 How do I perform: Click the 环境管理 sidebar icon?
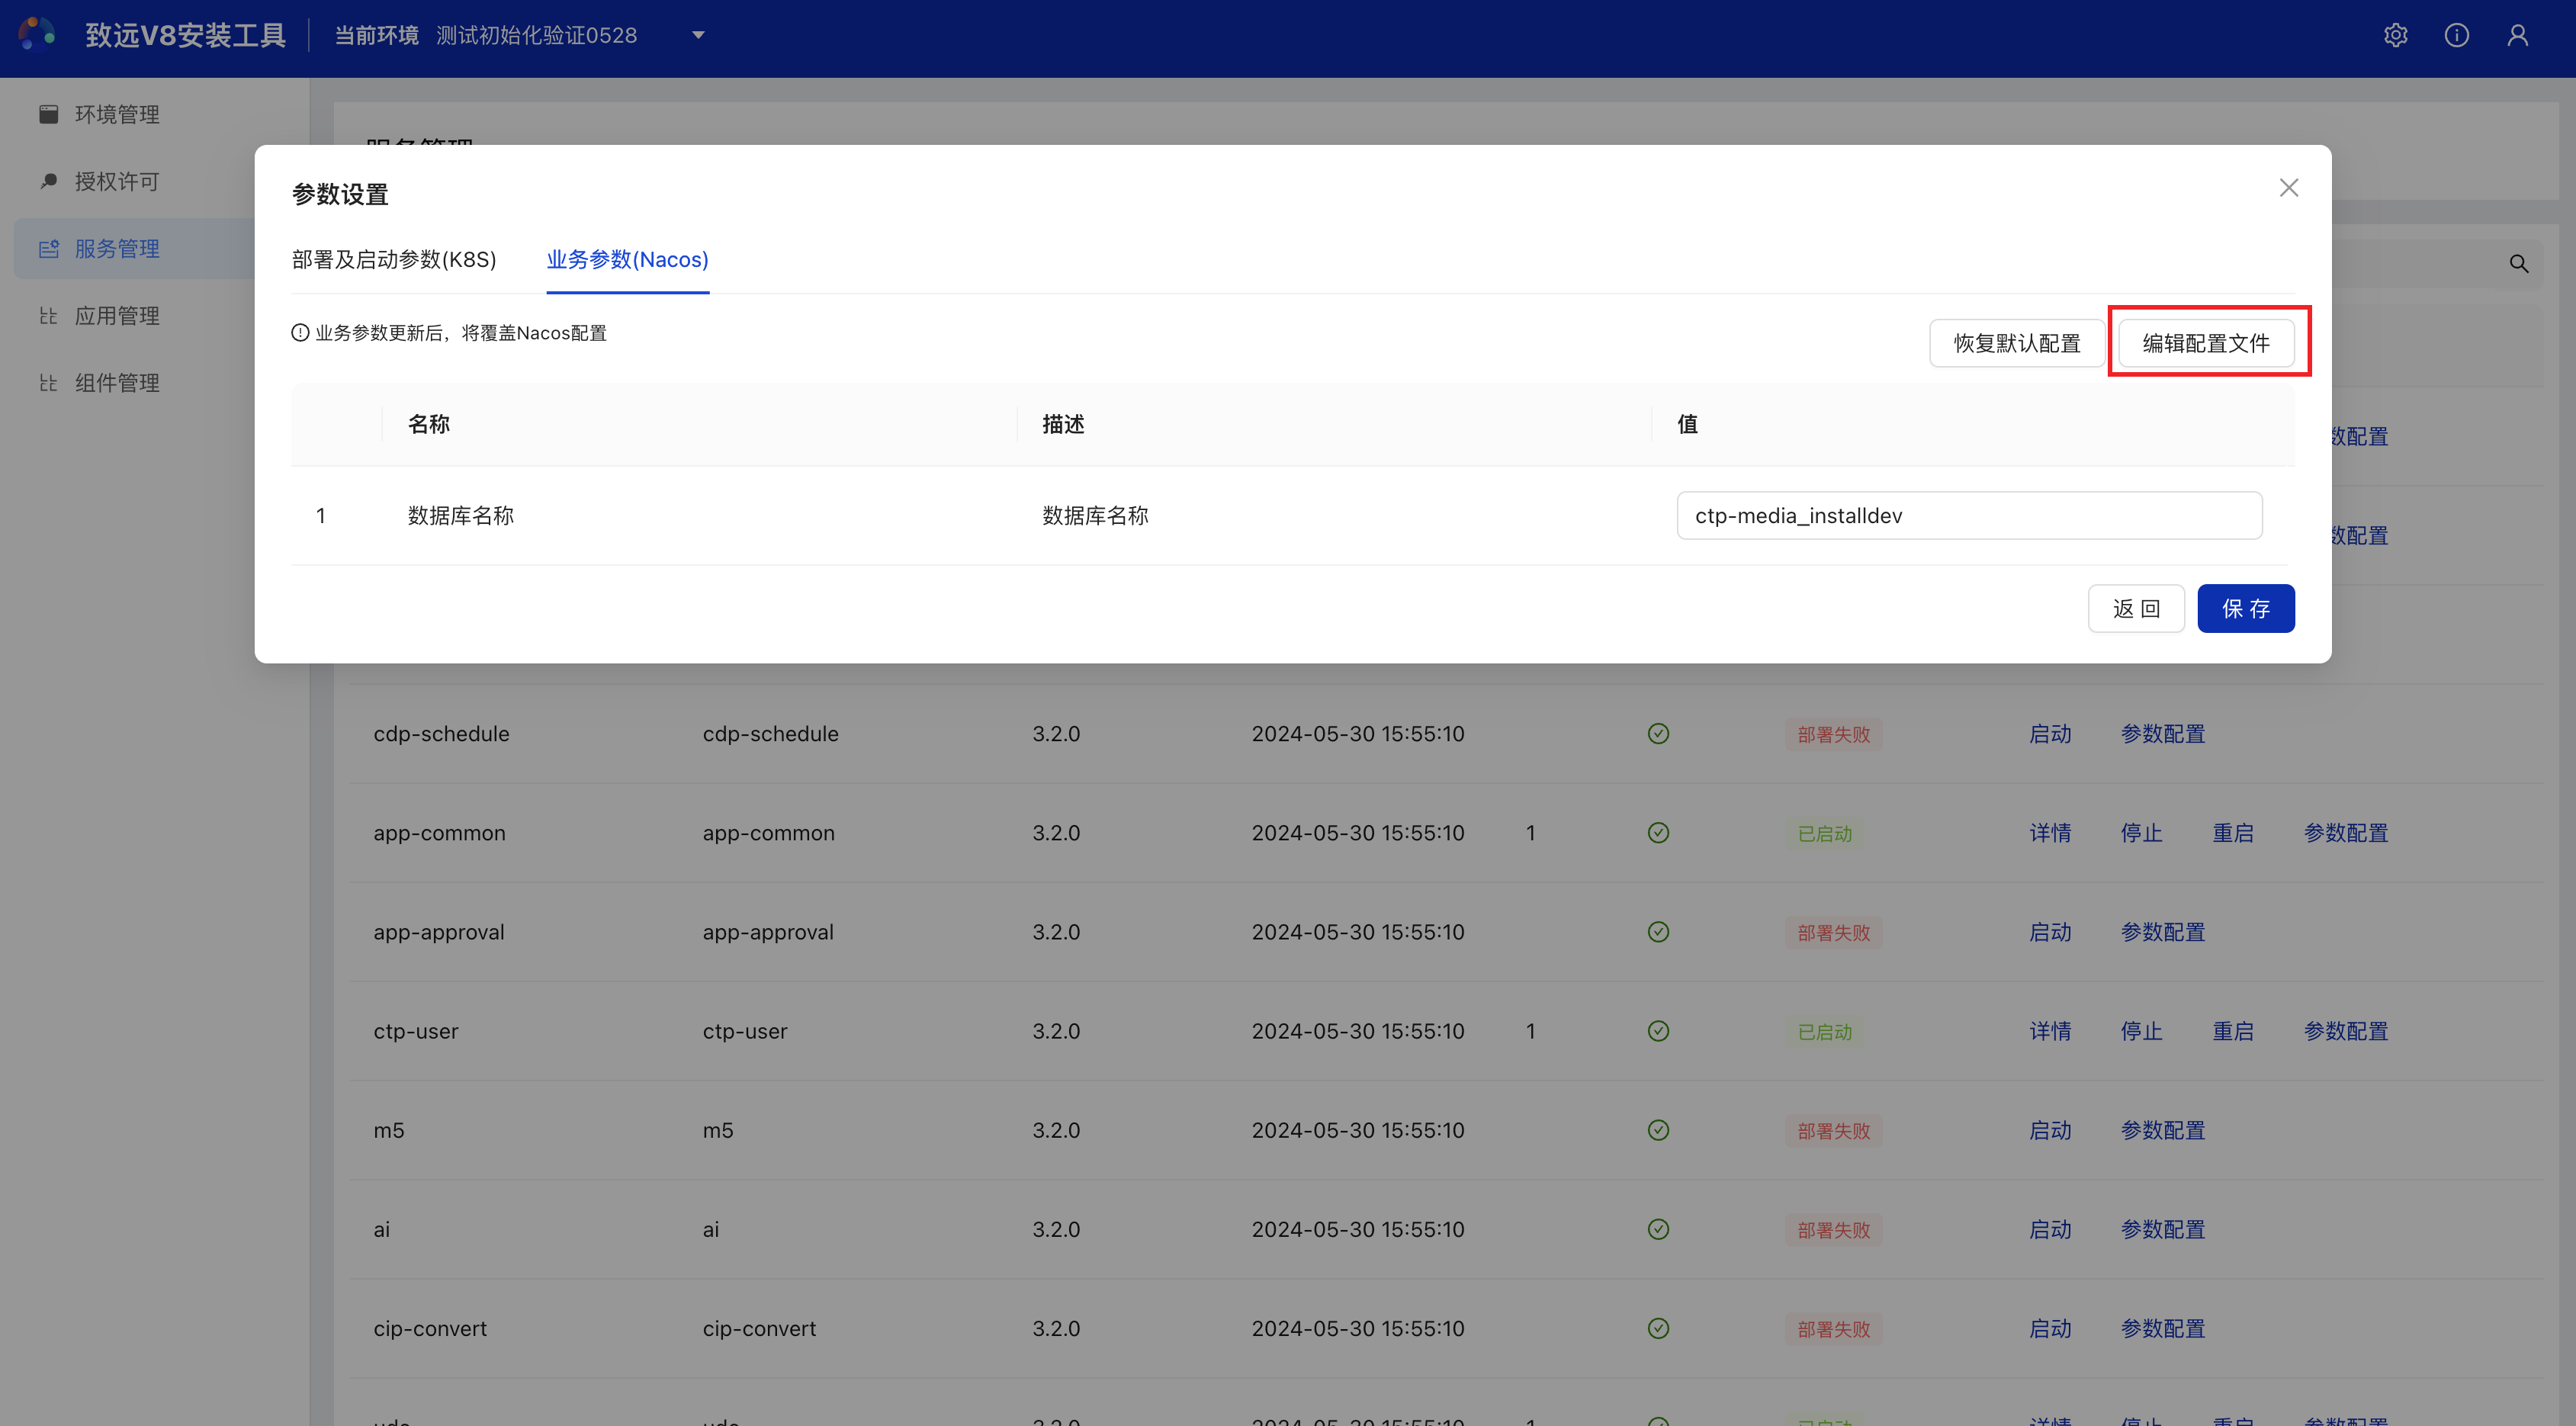point(48,114)
